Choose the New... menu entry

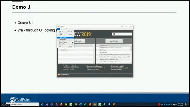coord(65,33)
